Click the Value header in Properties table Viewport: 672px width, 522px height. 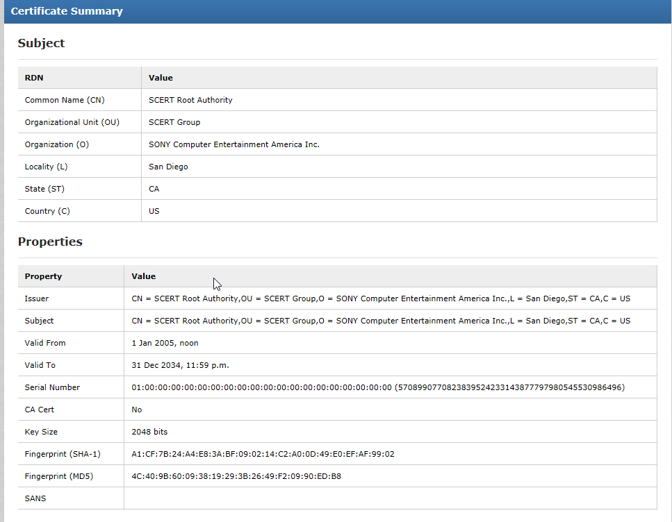tap(144, 276)
